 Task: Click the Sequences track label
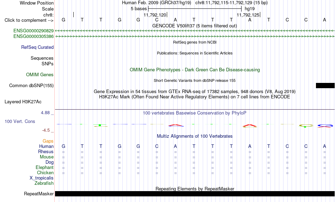[x=42, y=58]
